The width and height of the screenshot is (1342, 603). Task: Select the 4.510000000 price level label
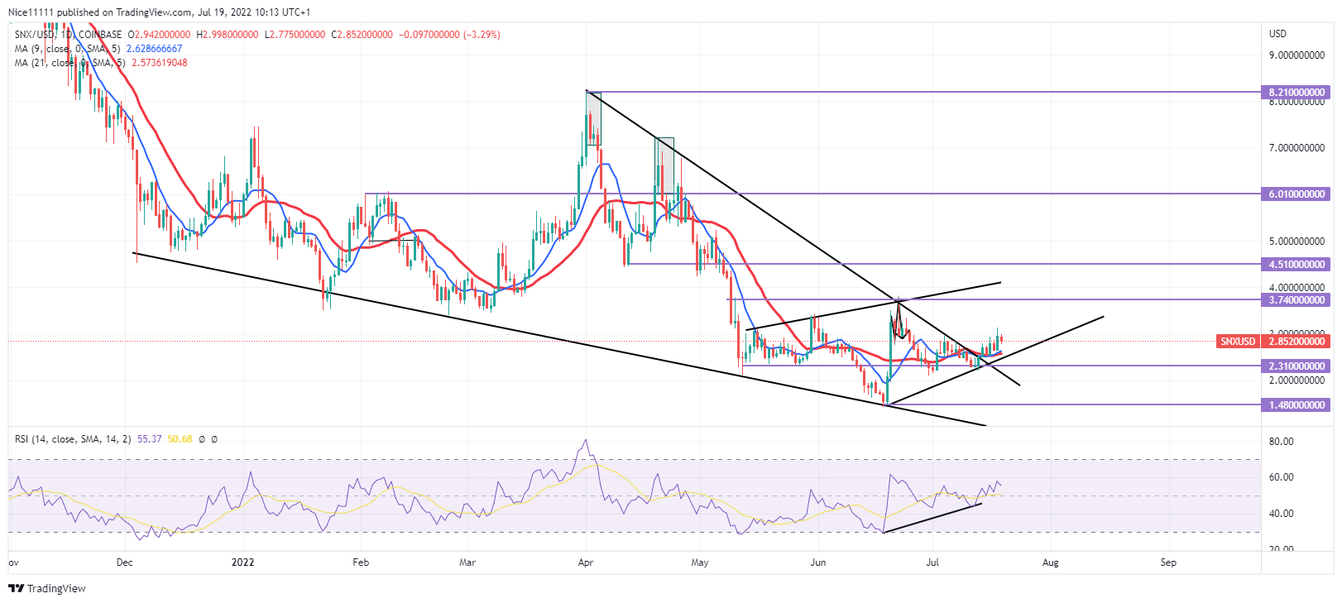pyautogui.click(x=1297, y=264)
